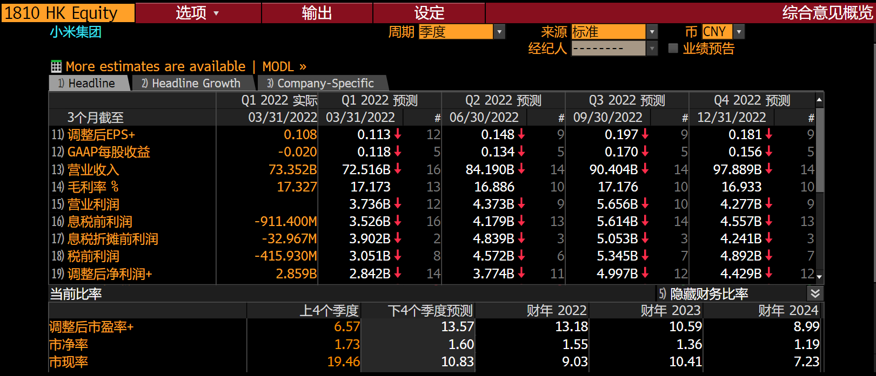The width and height of the screenshot is (876, 376).
Task: Click the 调整后市盈率+ ratio label
Action: click(91, 327)
